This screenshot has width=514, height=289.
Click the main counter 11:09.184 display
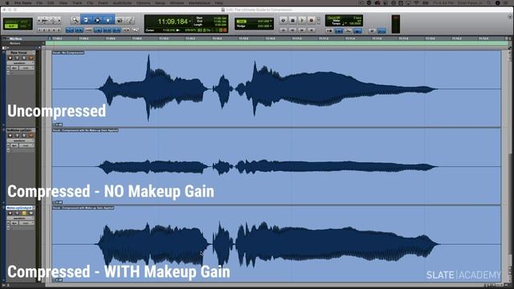173,22
